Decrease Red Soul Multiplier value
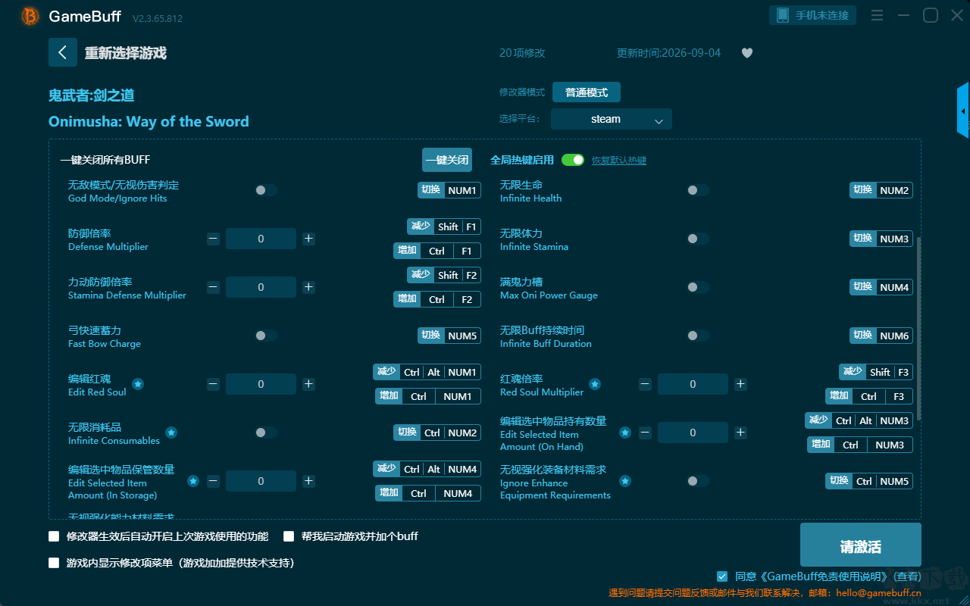This screenshot has height=606, width=970. click(645, 384)
